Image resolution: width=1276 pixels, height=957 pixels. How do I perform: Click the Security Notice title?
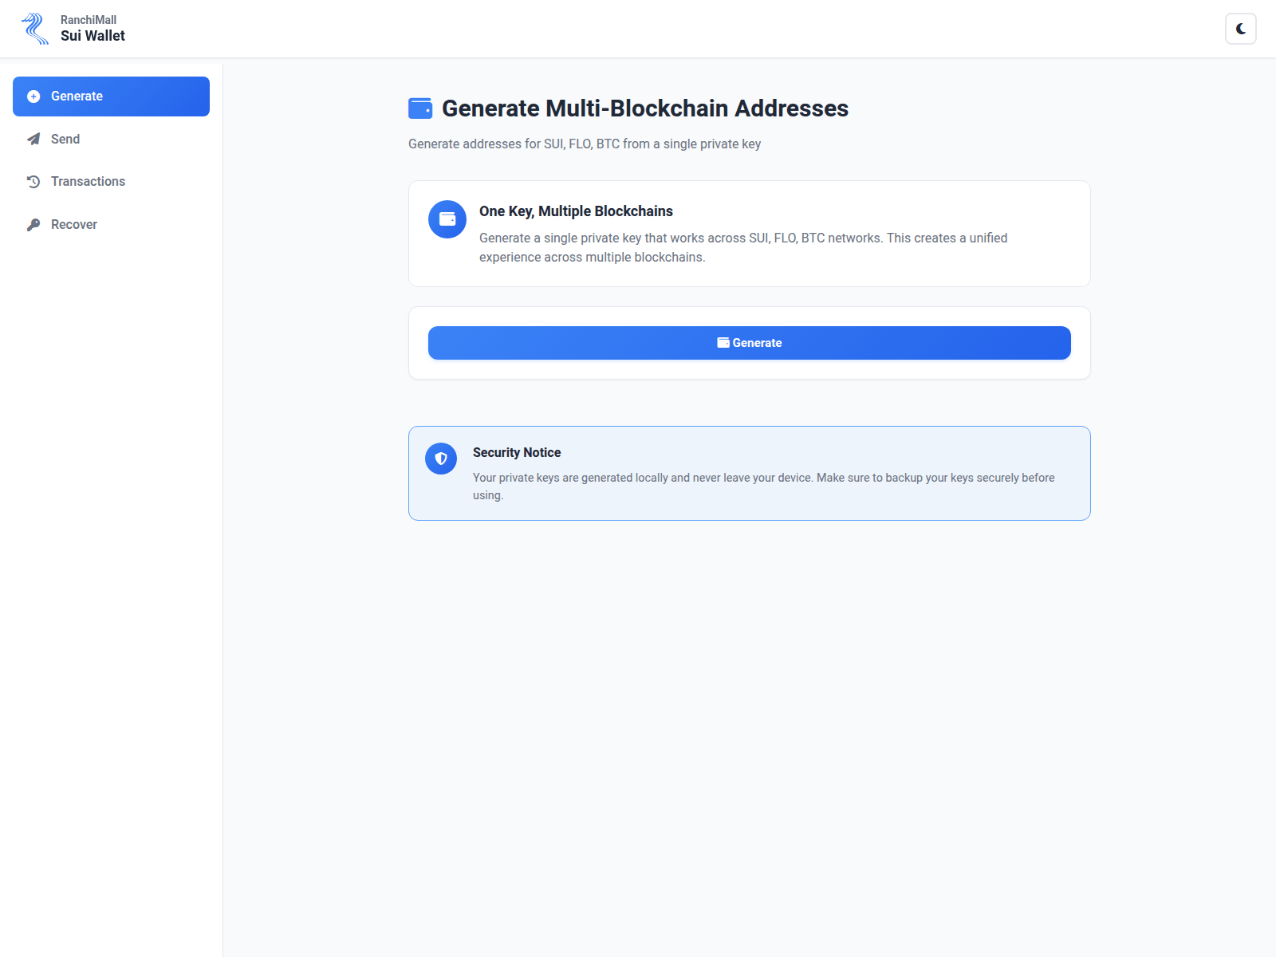(x=517, y=452)
